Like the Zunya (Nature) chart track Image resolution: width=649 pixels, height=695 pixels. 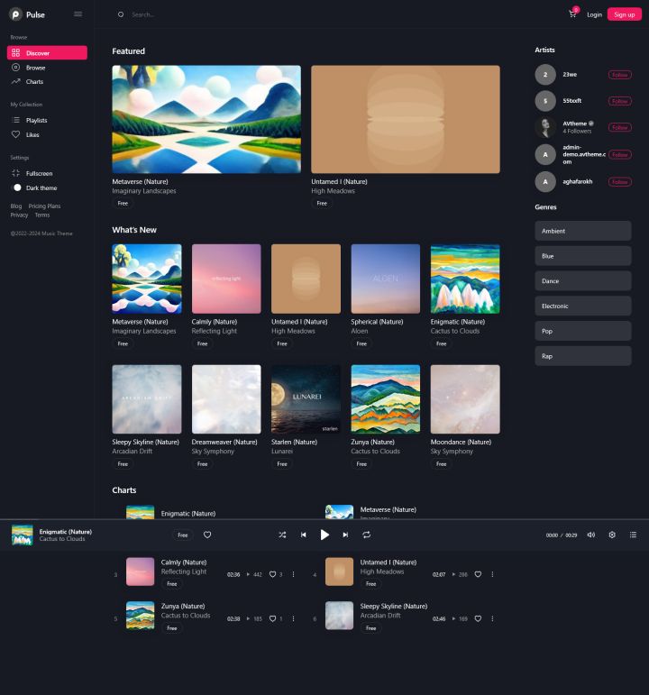pos(272,618)
